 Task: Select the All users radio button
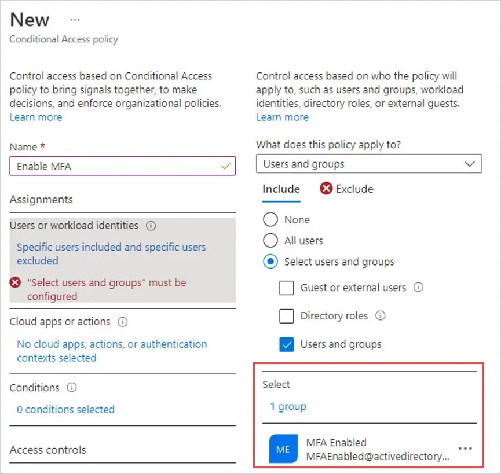(270, 240)
